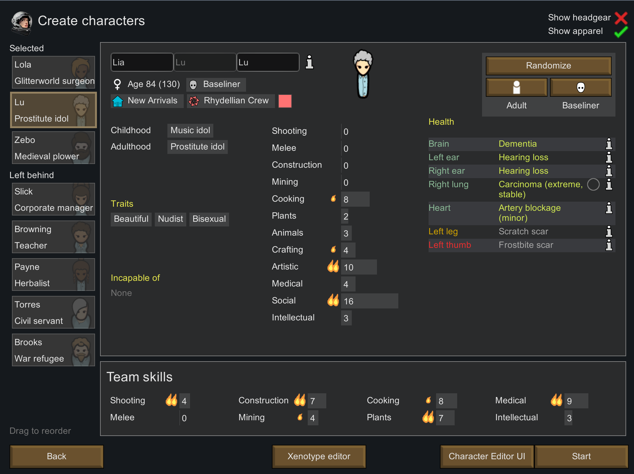Click the Music idol childhood backstory

tap(190, 131)
